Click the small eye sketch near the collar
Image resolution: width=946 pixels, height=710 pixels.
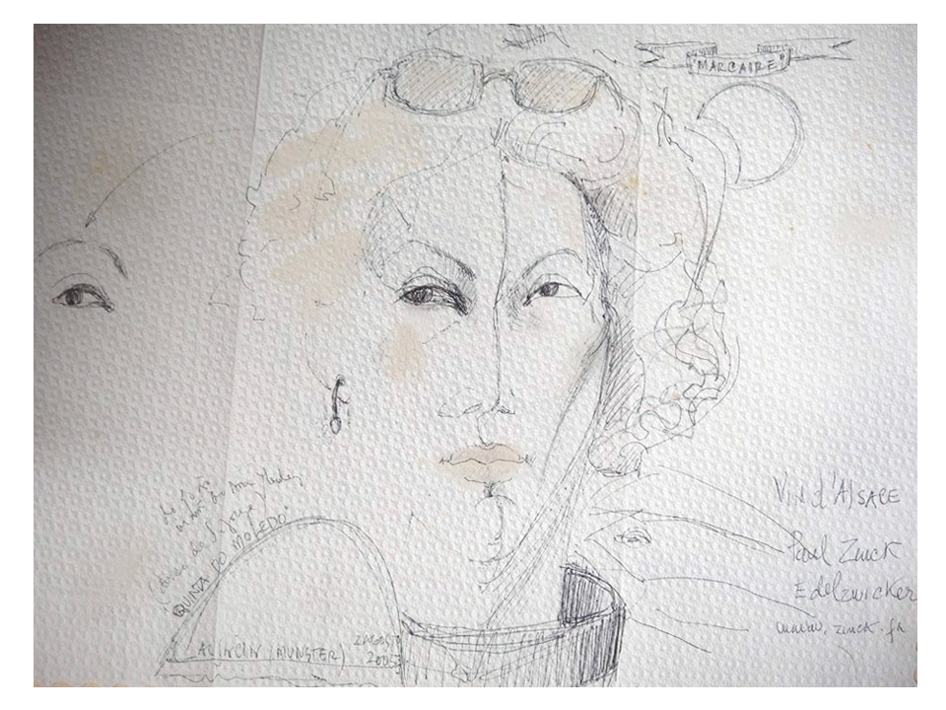[633, 535]
